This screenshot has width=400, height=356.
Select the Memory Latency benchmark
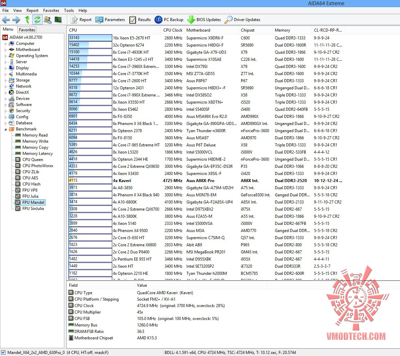pos(37,154)
